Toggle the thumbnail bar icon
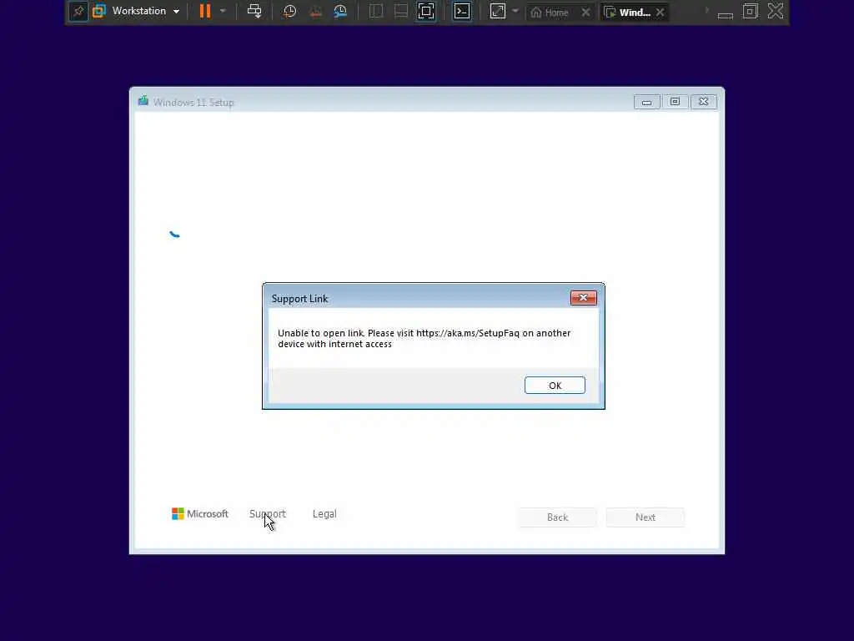Image resolution: width=854 pixels, height=641 pixels. pyautogui.click(x=401, y=12)
